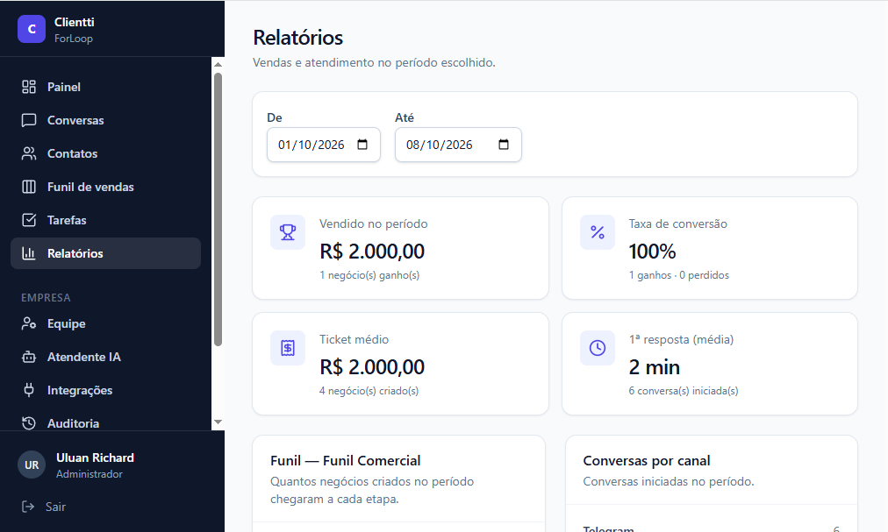The width and height of the screenshot is (888, 532).
Task: Click 'Conversas por canal' heading
Action: pyautogui.click(x=646, y=461)
